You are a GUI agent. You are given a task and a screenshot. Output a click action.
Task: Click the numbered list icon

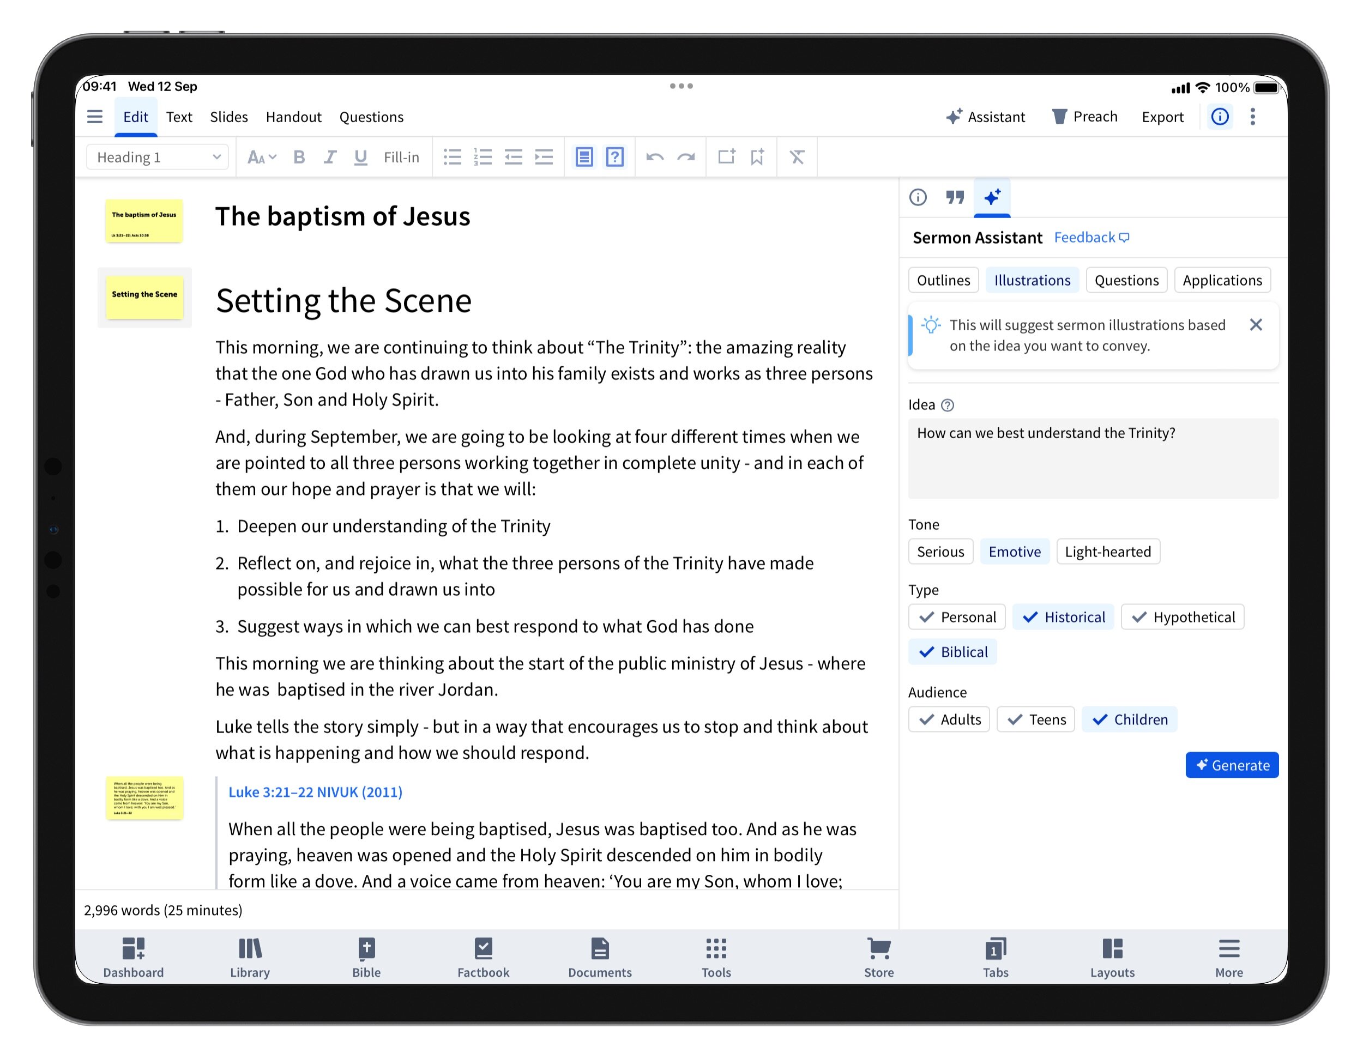click(483, 158)
